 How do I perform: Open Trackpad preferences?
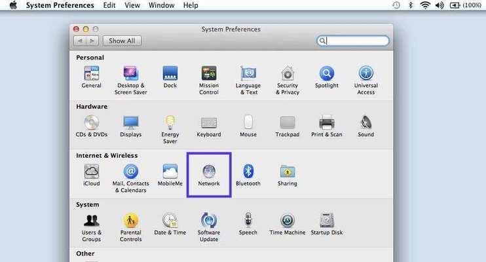[x=288, y=126]
